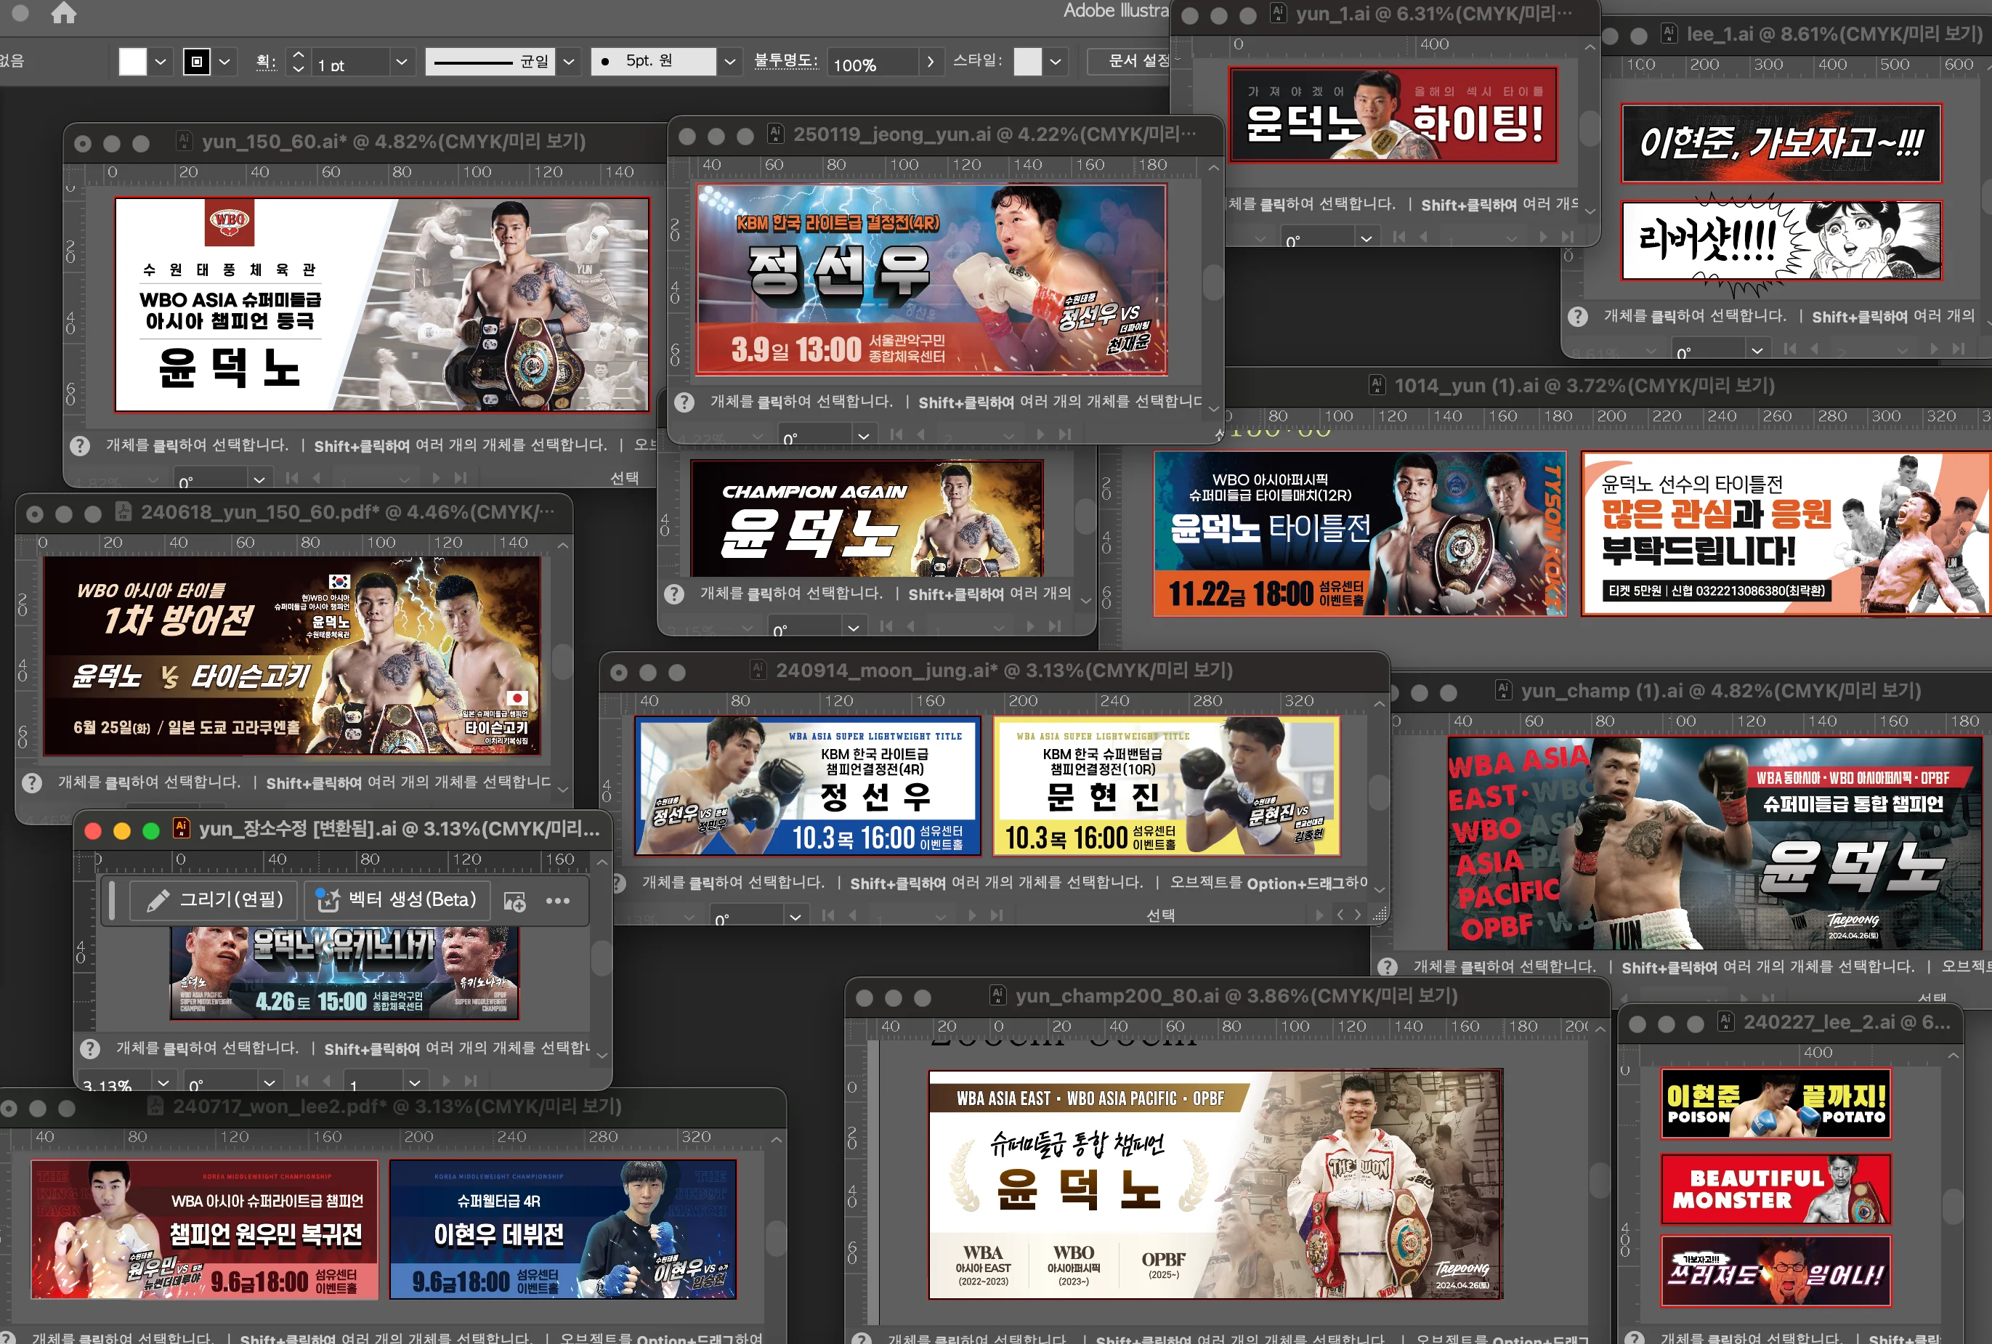Screen dimensions: 1992x1344
Task: Click the 100% opacity input field
Action: tap(873, 64)
